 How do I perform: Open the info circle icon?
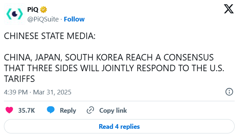229,92
